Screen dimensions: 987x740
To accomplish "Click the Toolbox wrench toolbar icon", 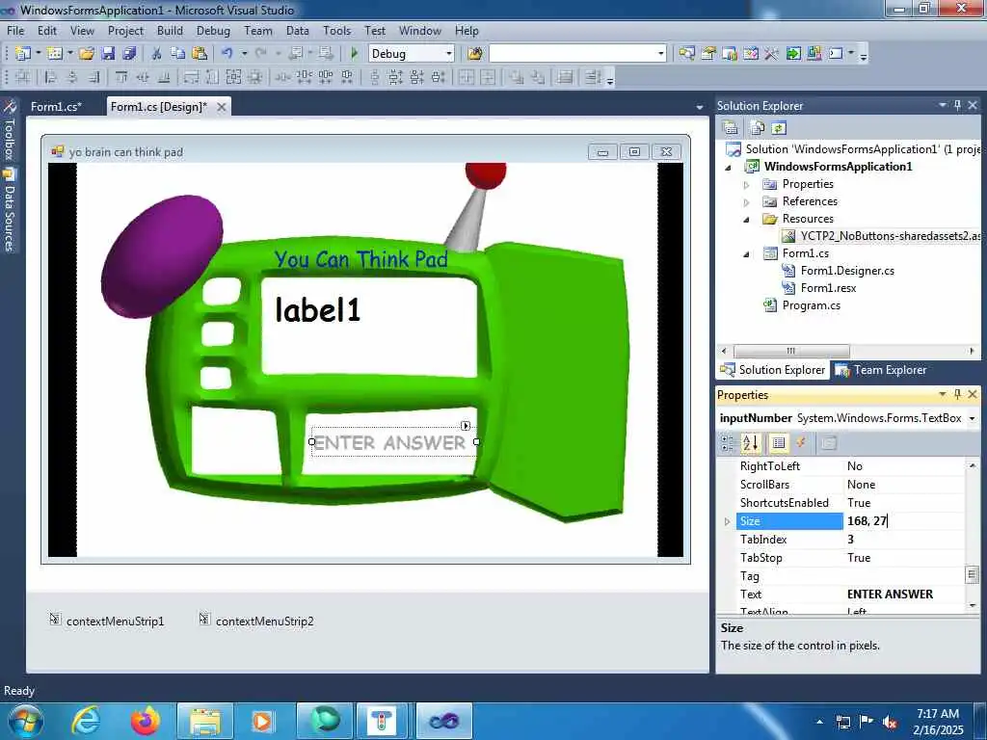I will (x=772, y=54).
